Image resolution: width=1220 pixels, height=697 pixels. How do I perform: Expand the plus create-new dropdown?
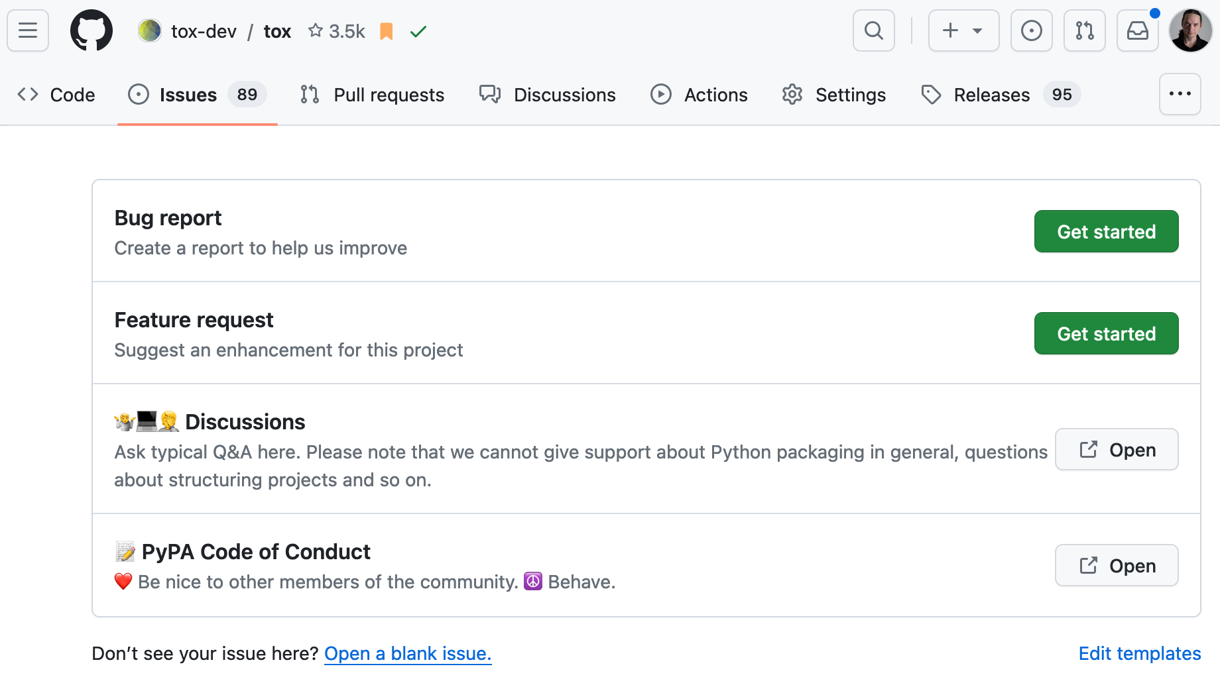click(x=963, y=30)
